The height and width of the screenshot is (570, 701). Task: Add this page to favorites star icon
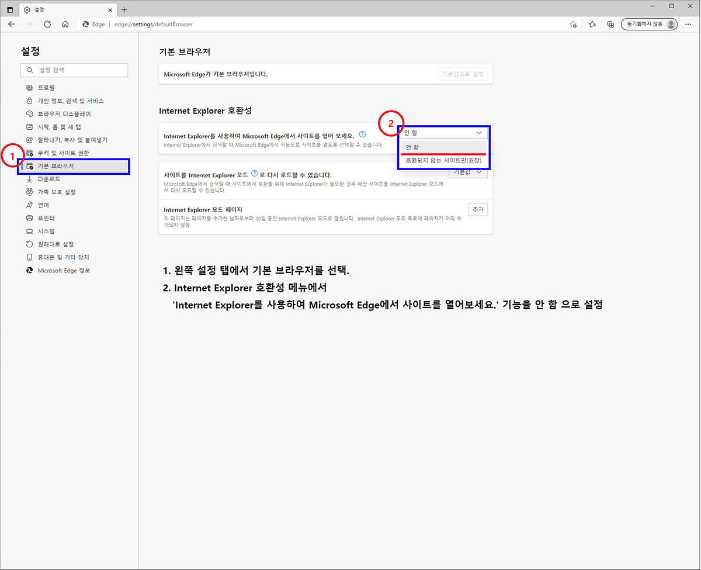pos(573,24)
